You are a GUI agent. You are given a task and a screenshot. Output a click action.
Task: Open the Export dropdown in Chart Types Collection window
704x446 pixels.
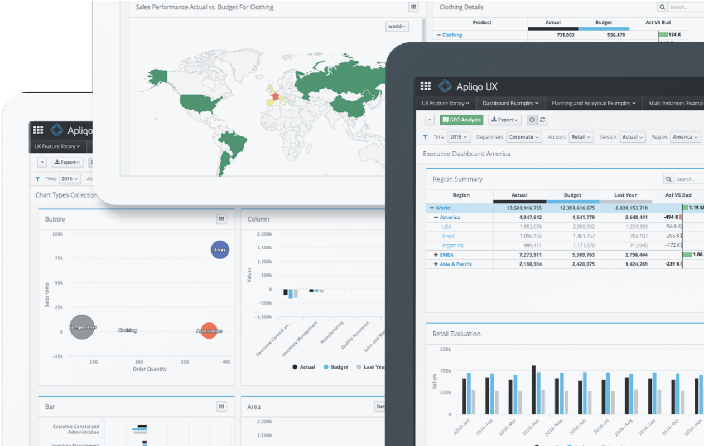click(67, 163)
